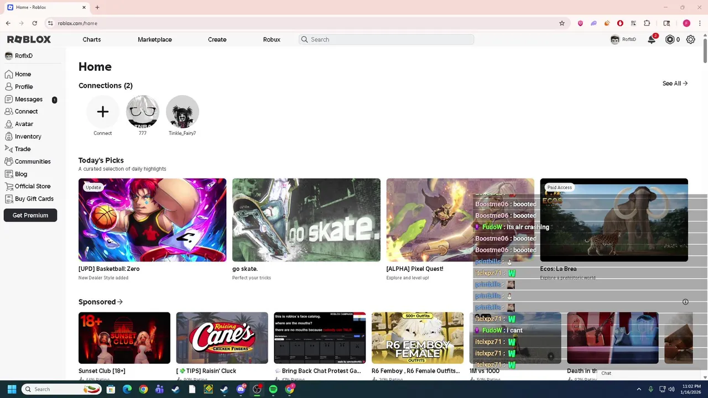Viewport: 708px width, 398px height.
Task: Open the taskbar clock showing 11:02 PM
Action: 691,389
